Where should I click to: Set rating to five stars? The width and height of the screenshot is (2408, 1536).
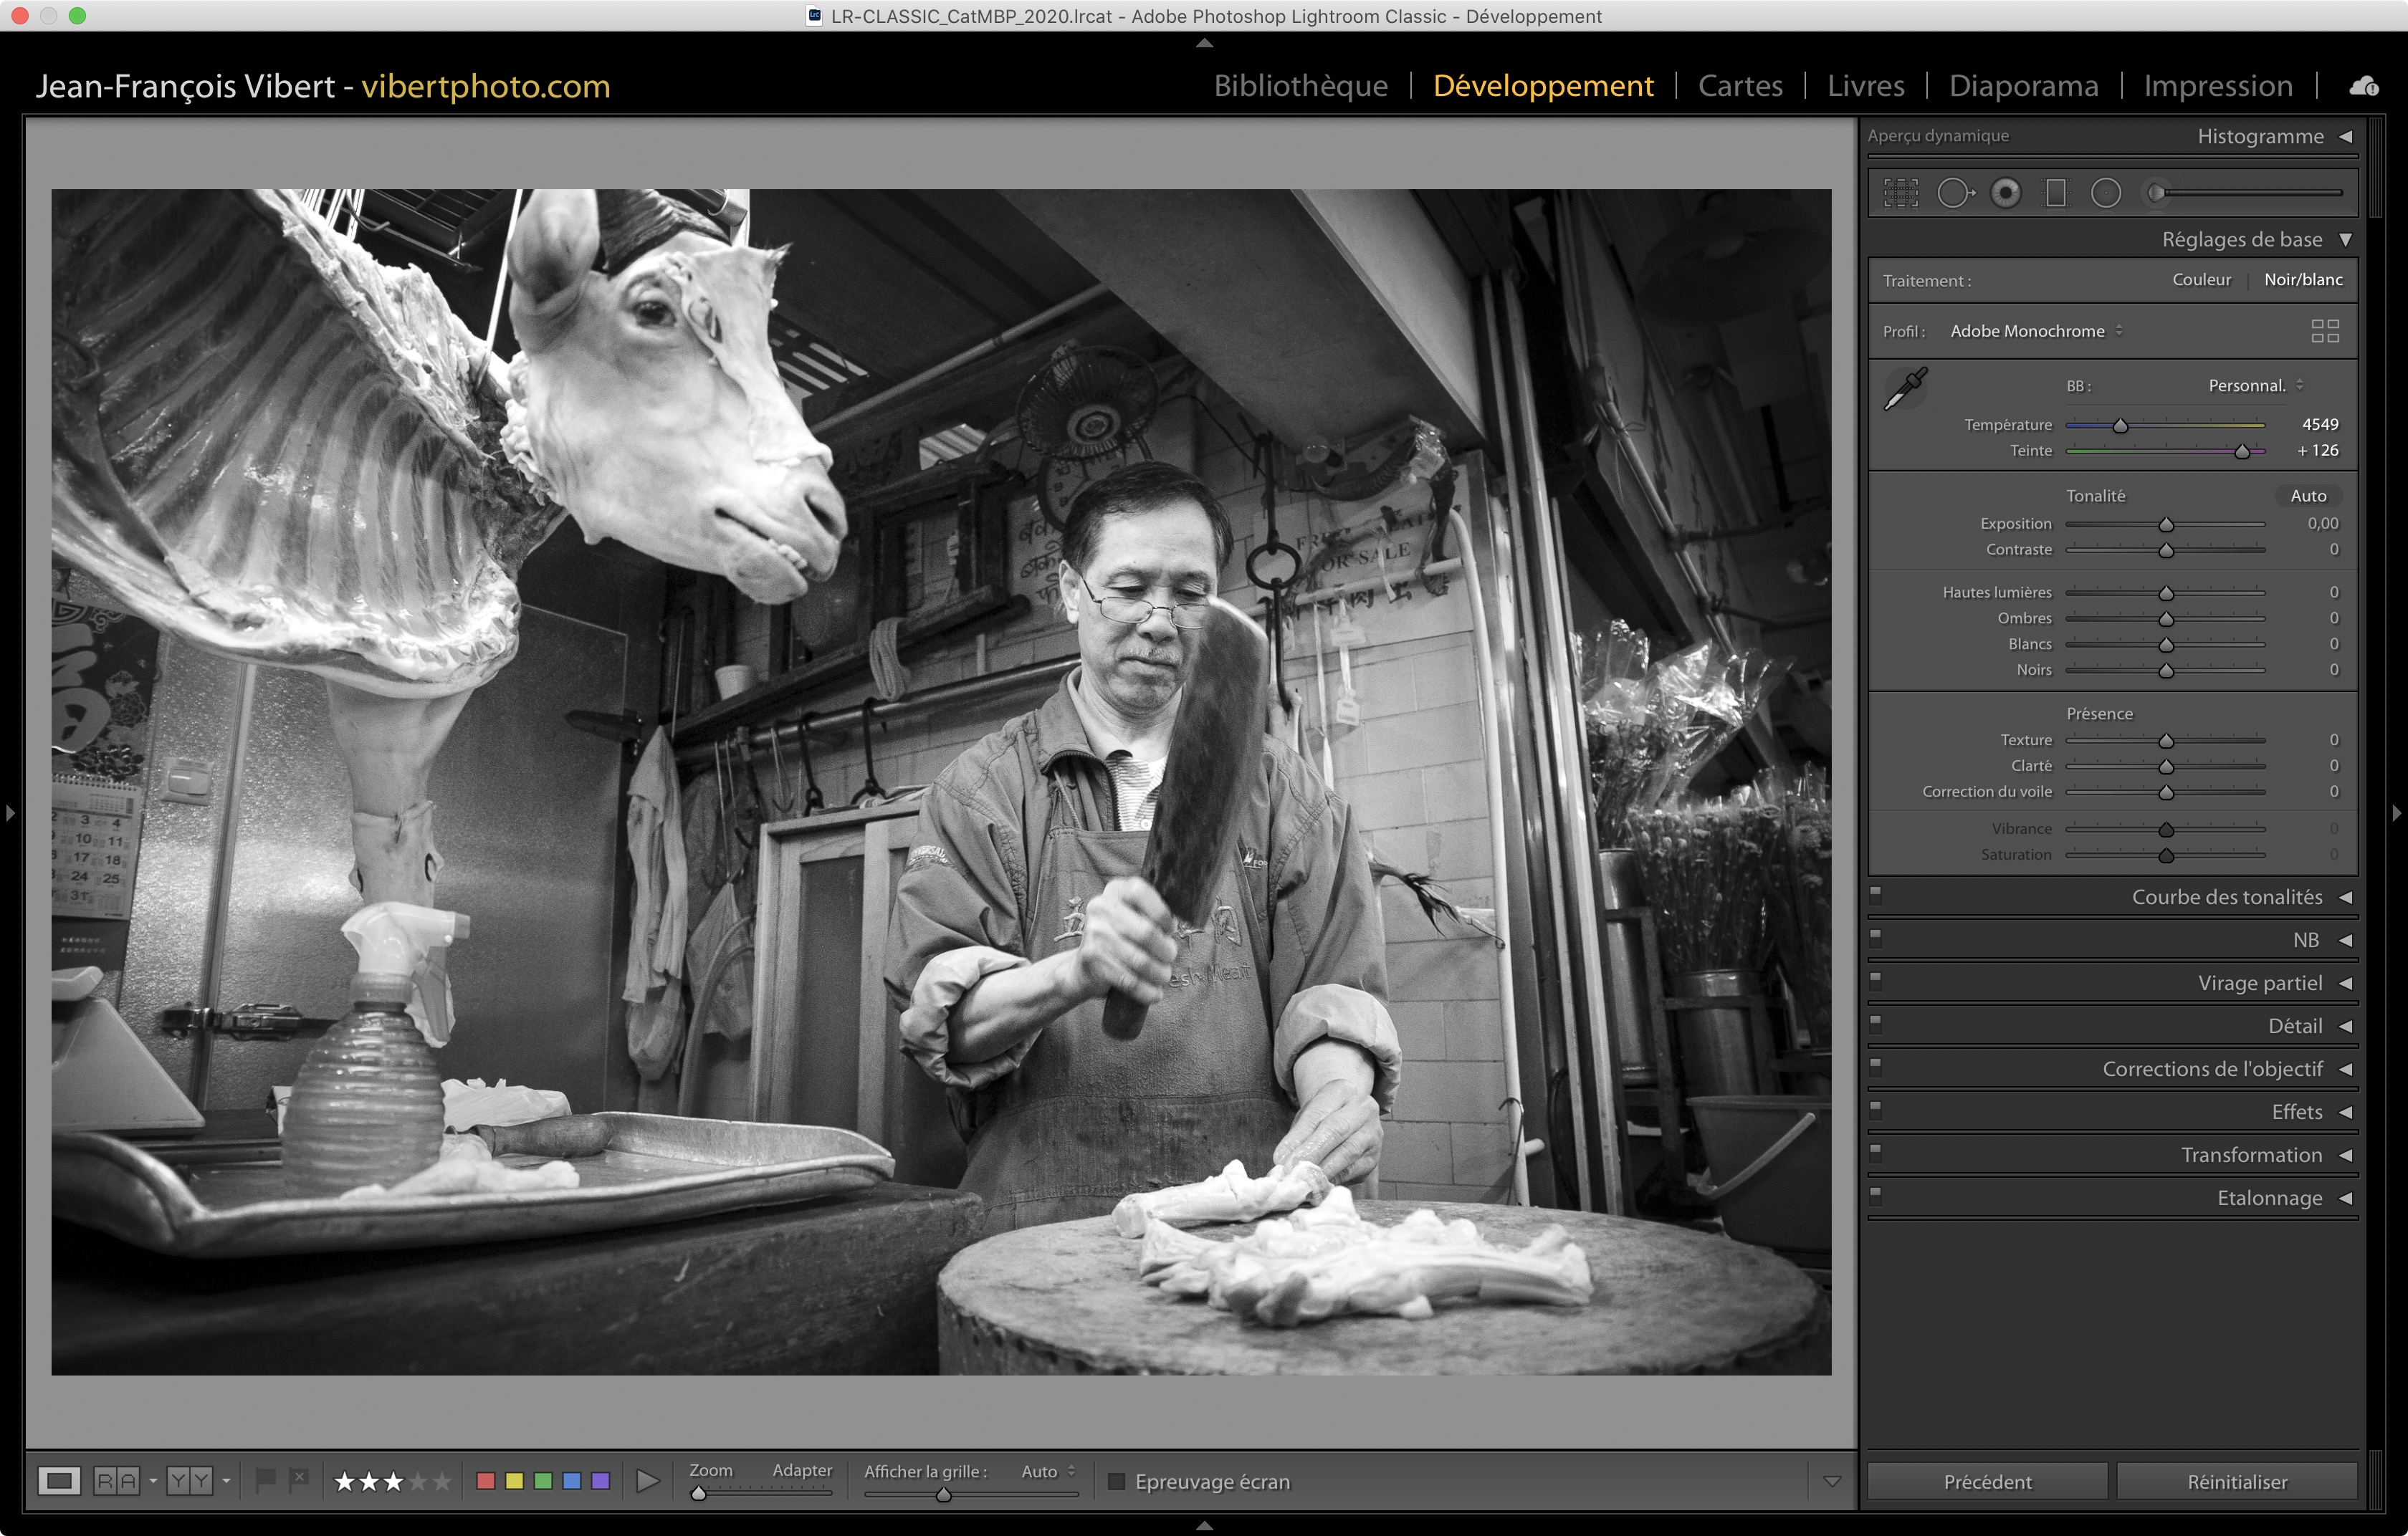point(442,1481)
